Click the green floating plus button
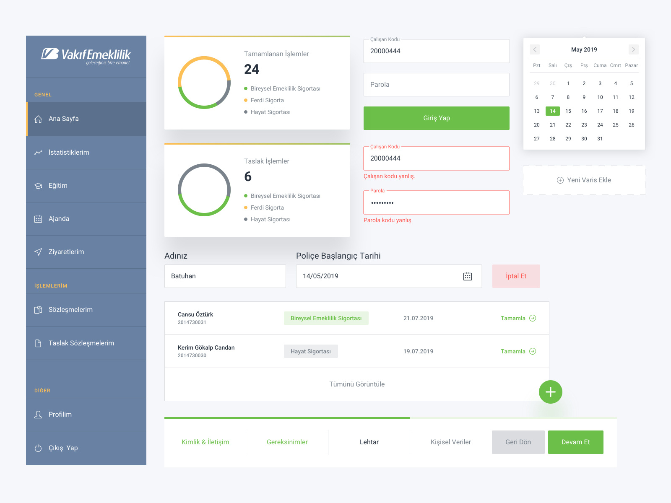The width and height of the screenshot is (671, 503). pyautogui.click(x=550, y=392)
